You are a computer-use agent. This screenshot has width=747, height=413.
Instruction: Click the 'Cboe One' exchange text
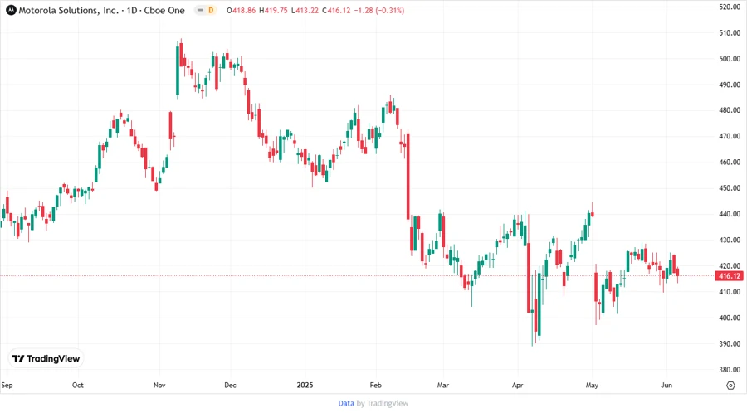(x=164, y=10)
